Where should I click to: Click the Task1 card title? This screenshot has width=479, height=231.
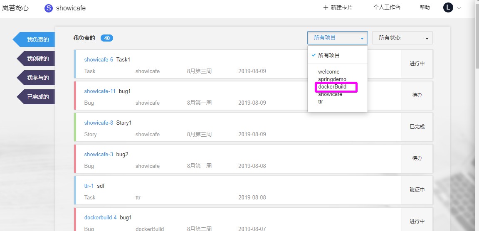(x=123, y=59)
